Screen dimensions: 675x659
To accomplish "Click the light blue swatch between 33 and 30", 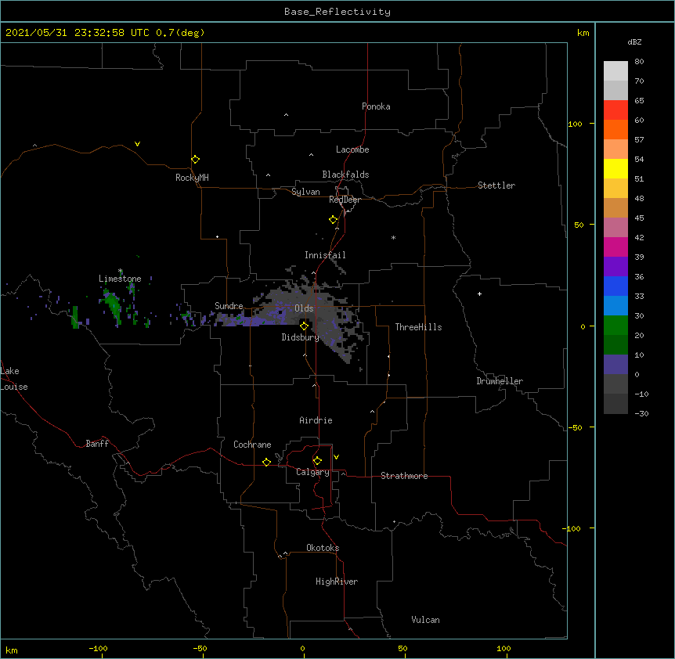I will (615, 305).
